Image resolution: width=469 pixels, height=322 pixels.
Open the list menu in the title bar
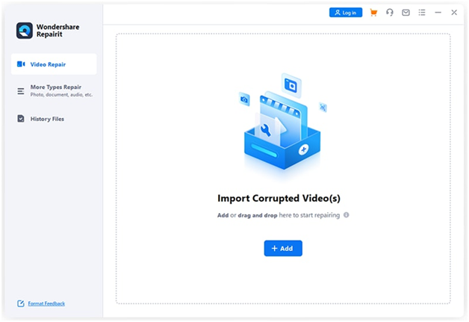point(422,13)
